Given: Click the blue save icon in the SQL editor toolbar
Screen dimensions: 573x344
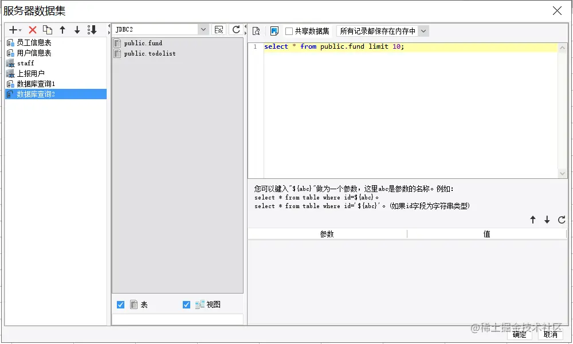Looking at the screenshot, I should pyautogui.click(x=274, y=31).
